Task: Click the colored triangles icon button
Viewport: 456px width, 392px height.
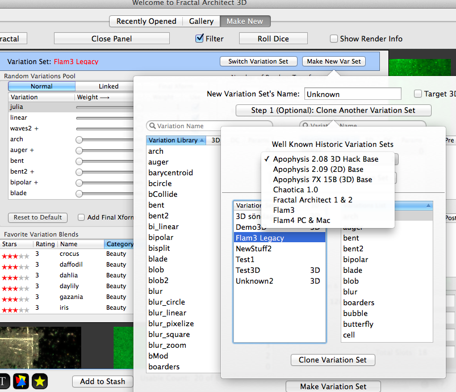Action: (x=21, y=381)
